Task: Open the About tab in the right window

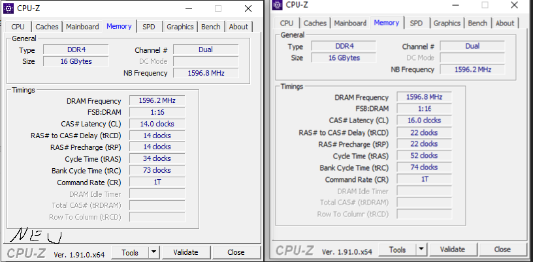Action: point(505,23)
